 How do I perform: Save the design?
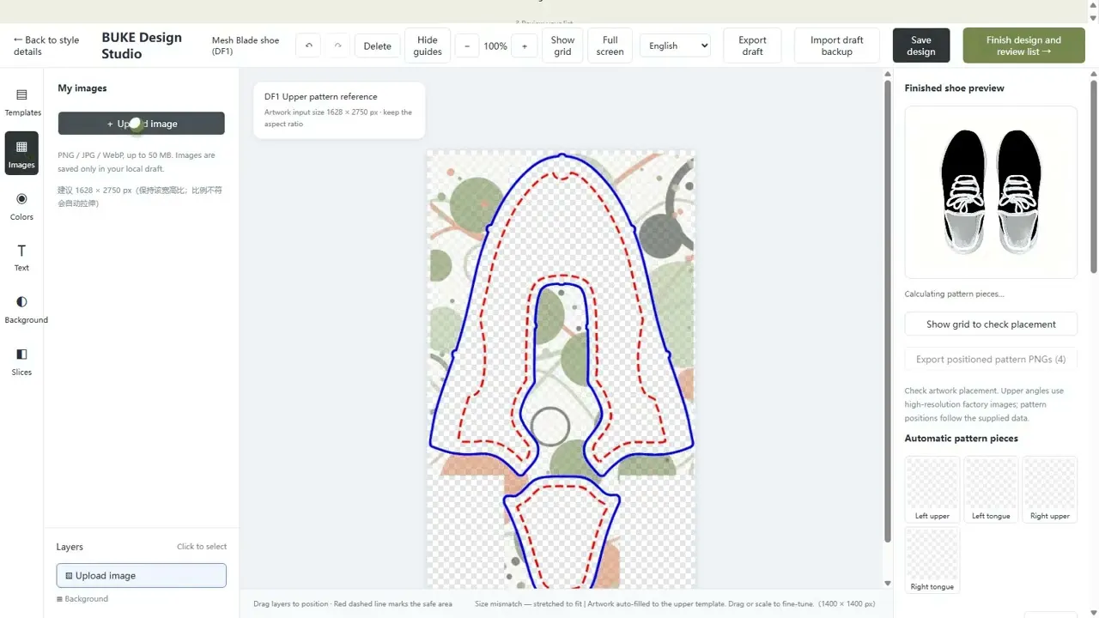click(x=921, y=45)
